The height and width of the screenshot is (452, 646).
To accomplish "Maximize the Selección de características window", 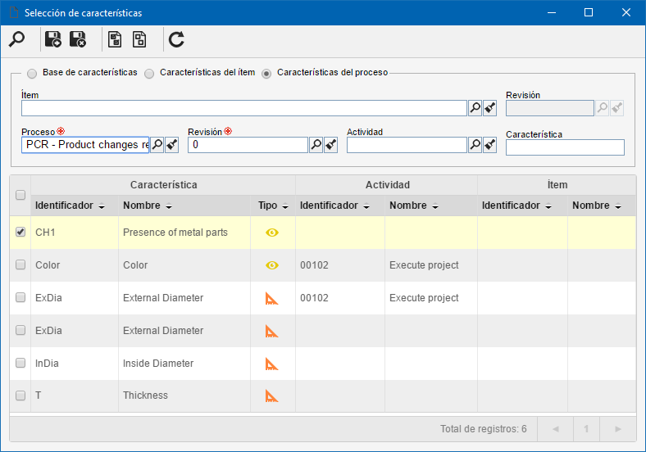I will 589,12.
